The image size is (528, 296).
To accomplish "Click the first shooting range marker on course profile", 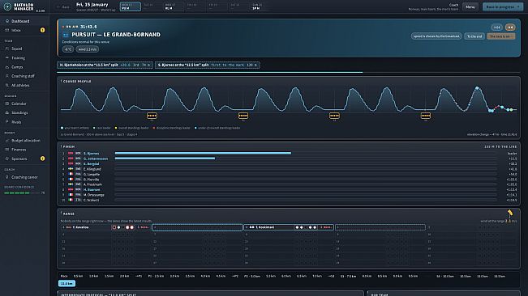I will (152, 116).
